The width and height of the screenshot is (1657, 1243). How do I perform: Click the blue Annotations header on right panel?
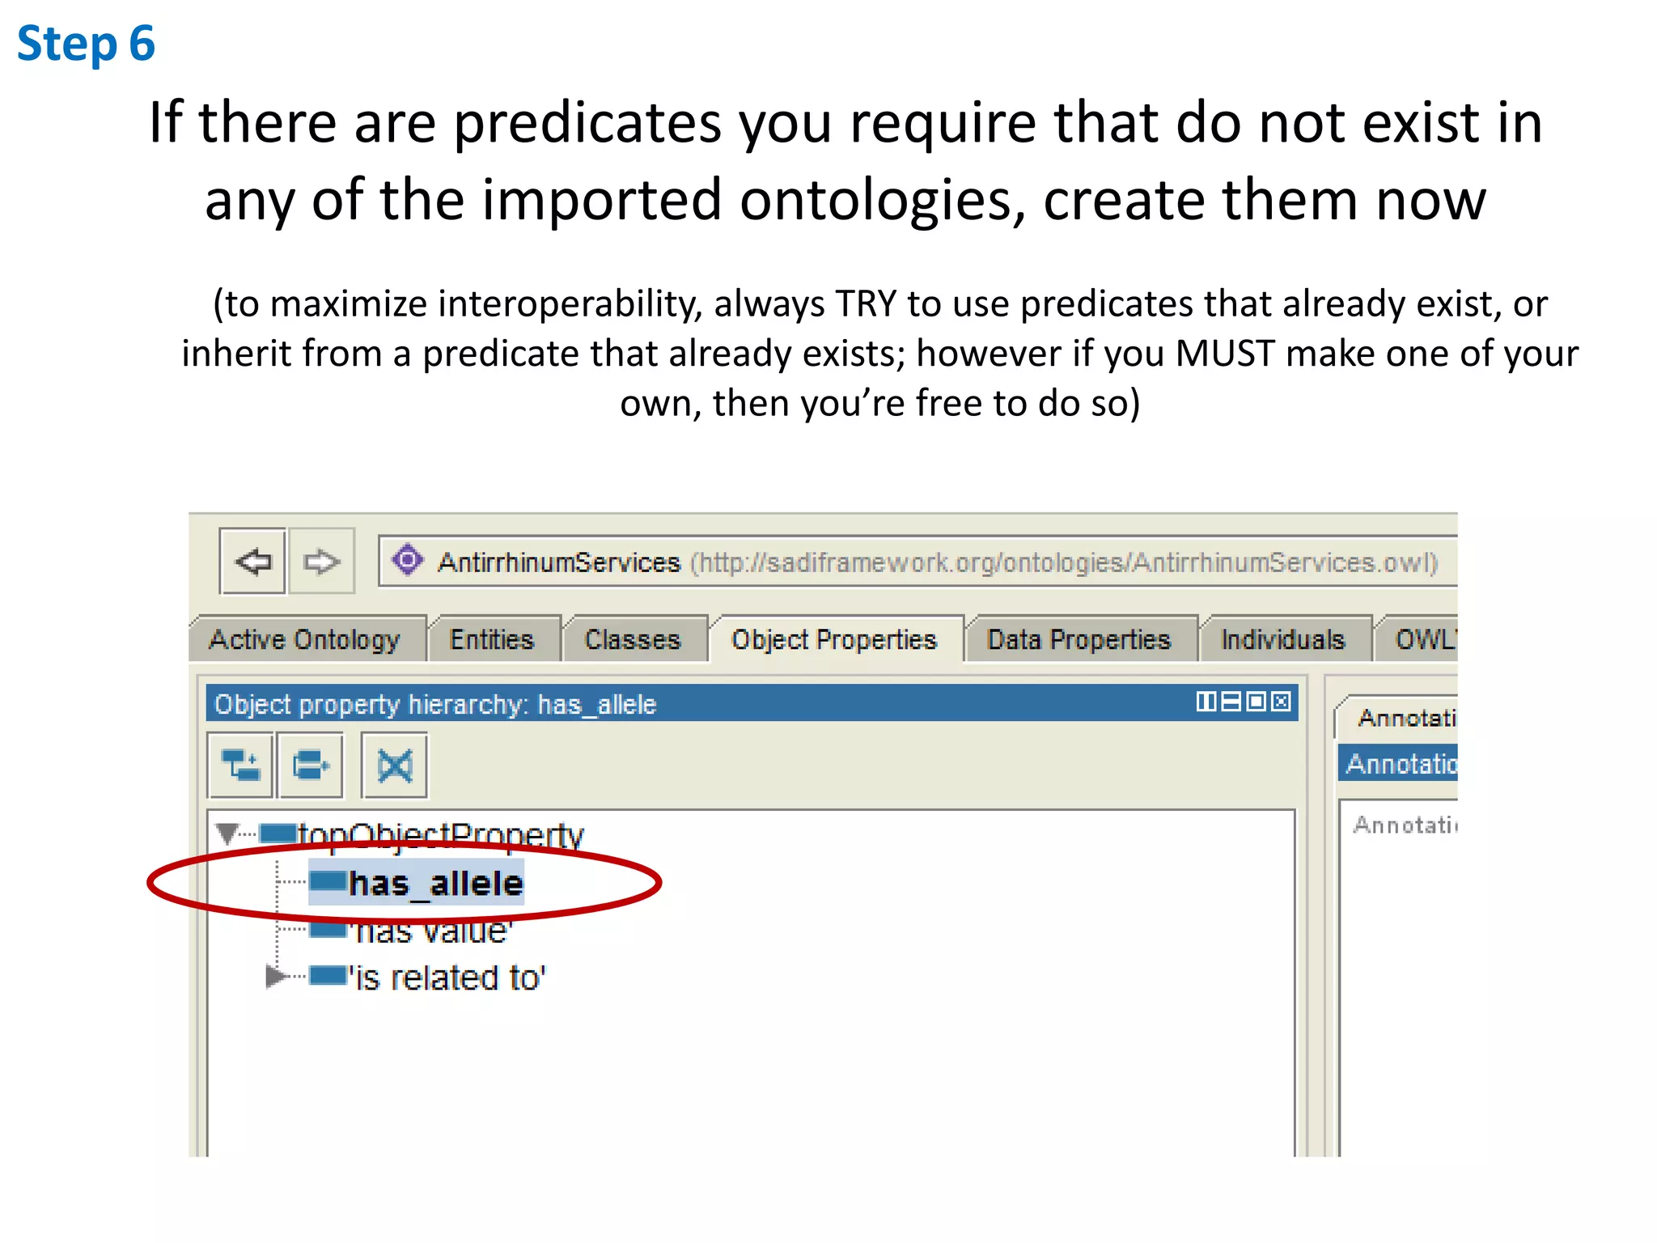click(1398, 763)
